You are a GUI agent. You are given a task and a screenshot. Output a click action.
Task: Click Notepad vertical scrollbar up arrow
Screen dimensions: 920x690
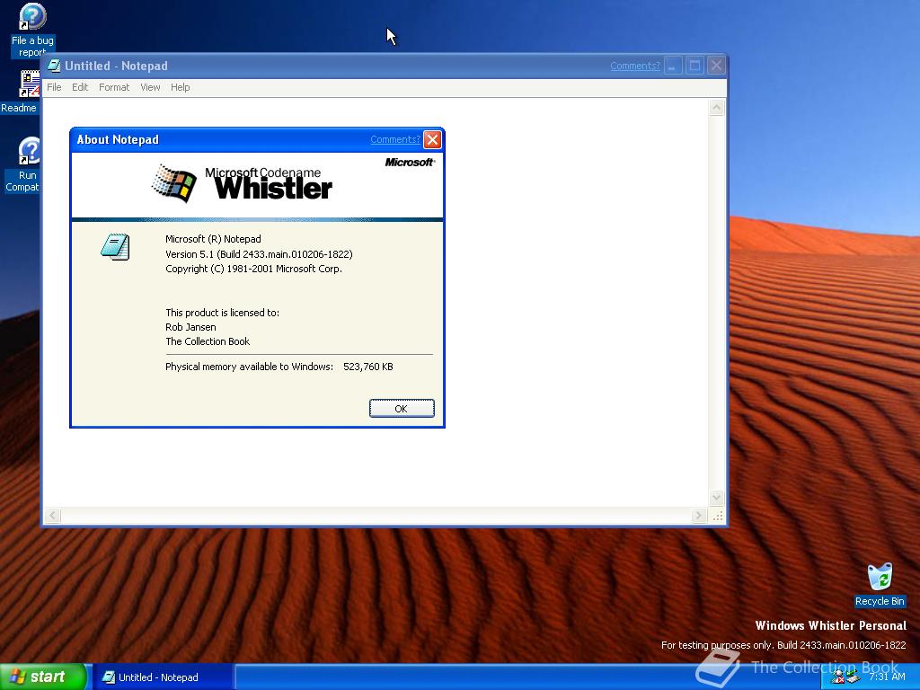pyautogui.click(x=716, y=108)
